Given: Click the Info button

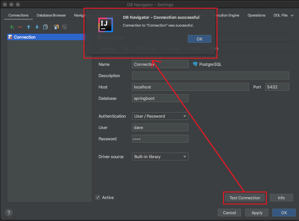Looking at the screenshot, I should (x=281, y=198).
